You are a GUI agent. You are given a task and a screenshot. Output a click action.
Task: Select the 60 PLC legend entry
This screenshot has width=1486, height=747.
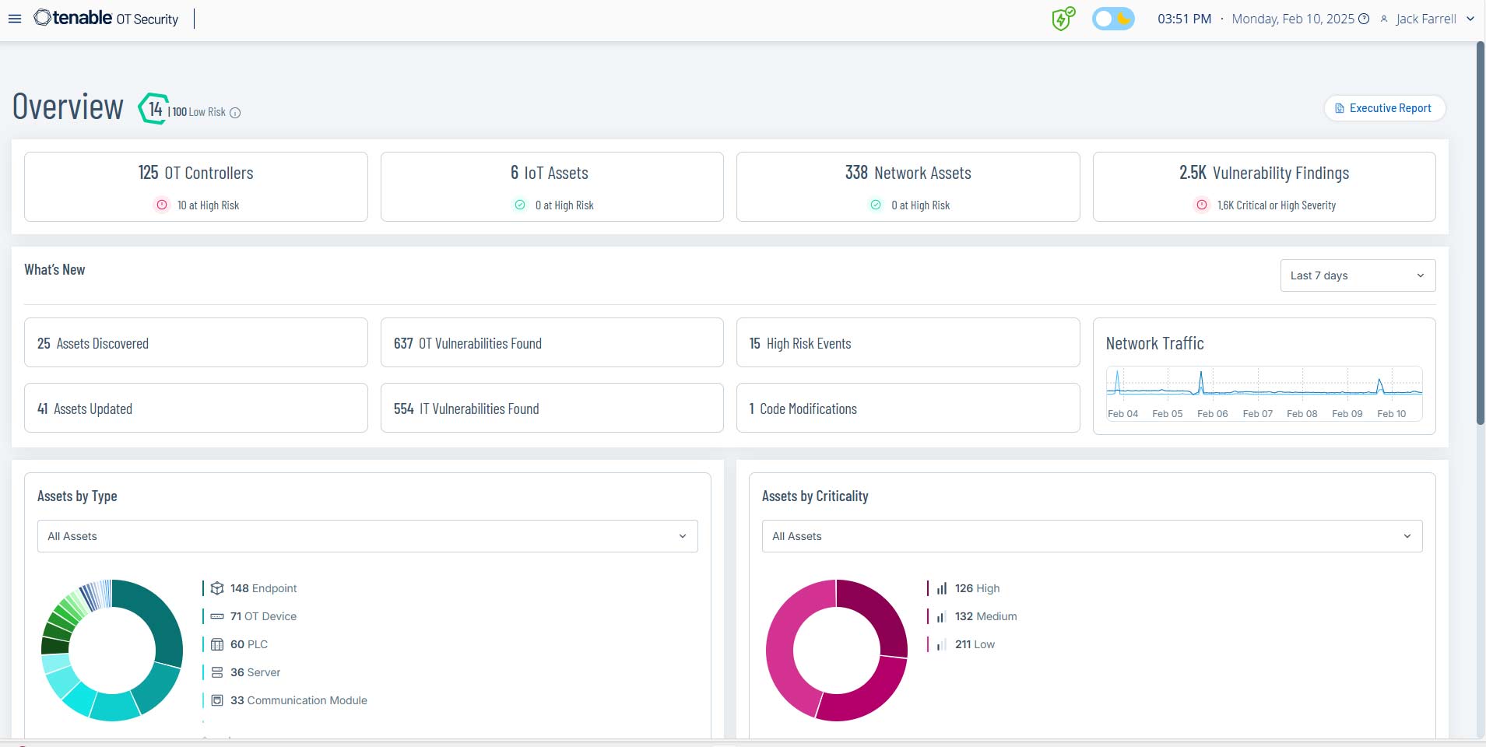[249, 644]
